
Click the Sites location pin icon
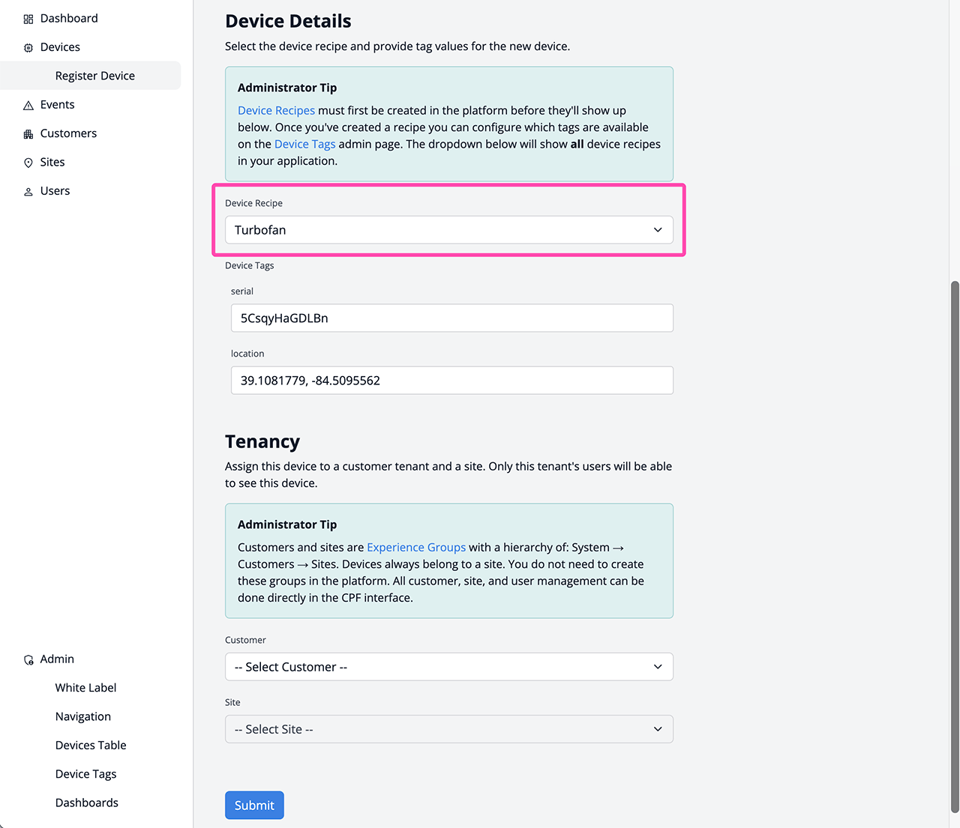pos(28,163)
